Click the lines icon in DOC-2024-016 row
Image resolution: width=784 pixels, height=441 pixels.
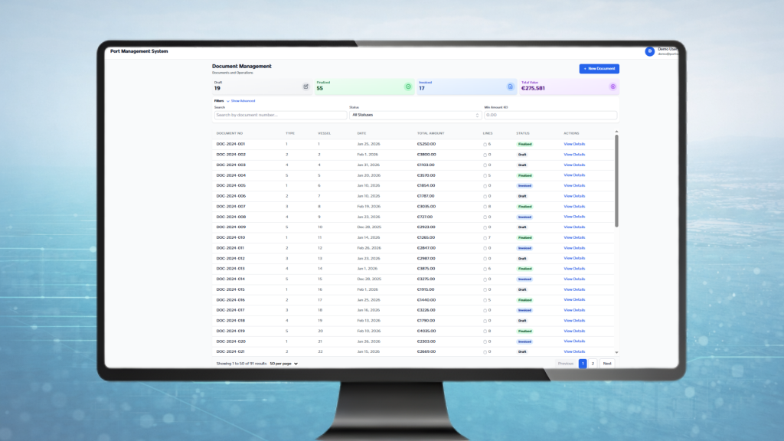coord(485,300)
